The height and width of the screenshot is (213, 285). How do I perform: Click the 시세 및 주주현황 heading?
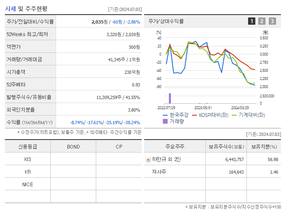26,9
